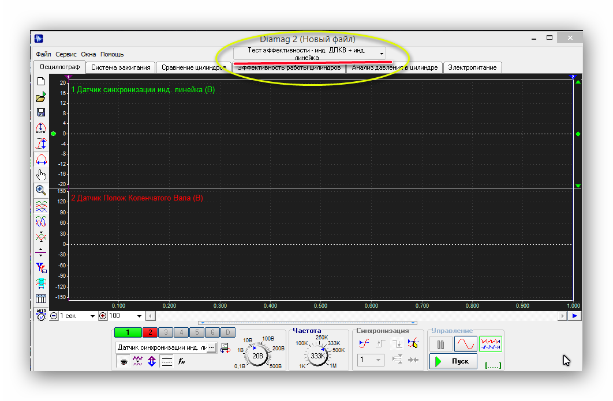Image resolution: width=613 pixels, height=401 pixels.
Task: Click the overlaid waveforms layout icon
Action: [41, 221]
